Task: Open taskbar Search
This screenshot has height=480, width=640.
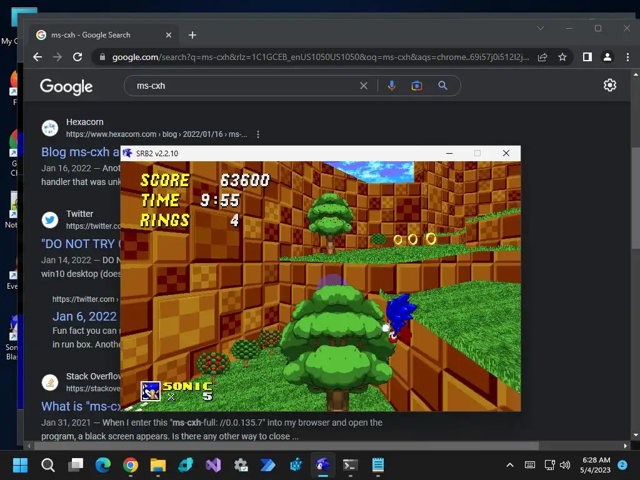Action: point(47,465)
